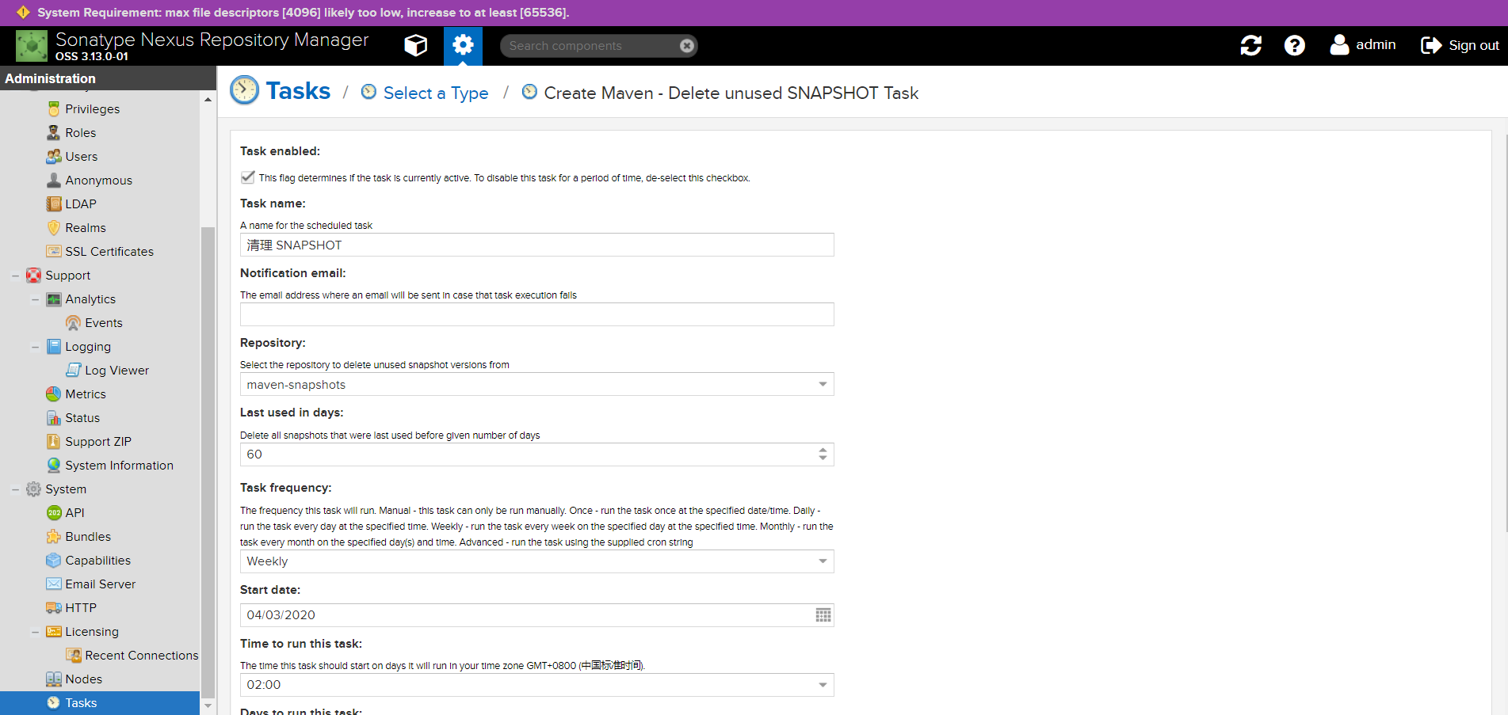The height and width of the screenshot is (715, 1508).
Task: Click the Realms shield icon
Action: tap(54, 228)
